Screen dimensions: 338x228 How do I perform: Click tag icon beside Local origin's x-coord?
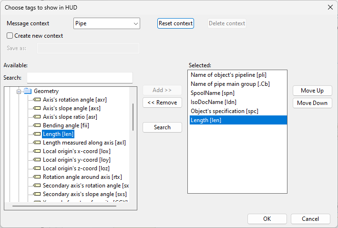37,151
